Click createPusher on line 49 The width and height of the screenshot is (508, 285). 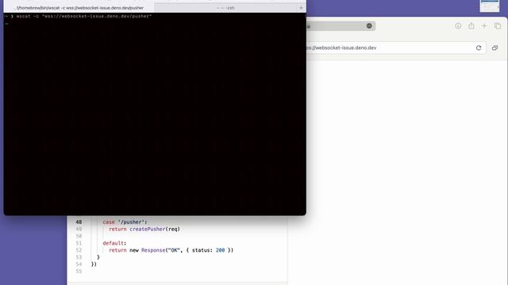pos(148,229)
